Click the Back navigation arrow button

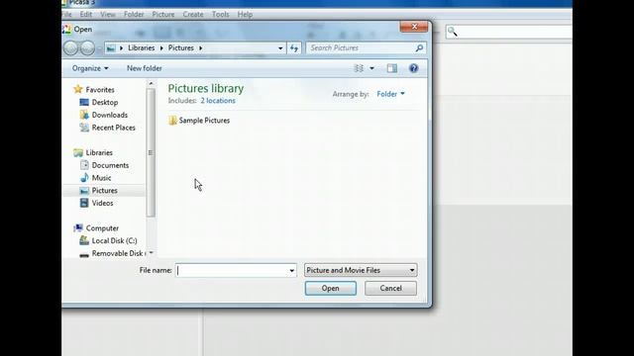click(x=70, y=48)
